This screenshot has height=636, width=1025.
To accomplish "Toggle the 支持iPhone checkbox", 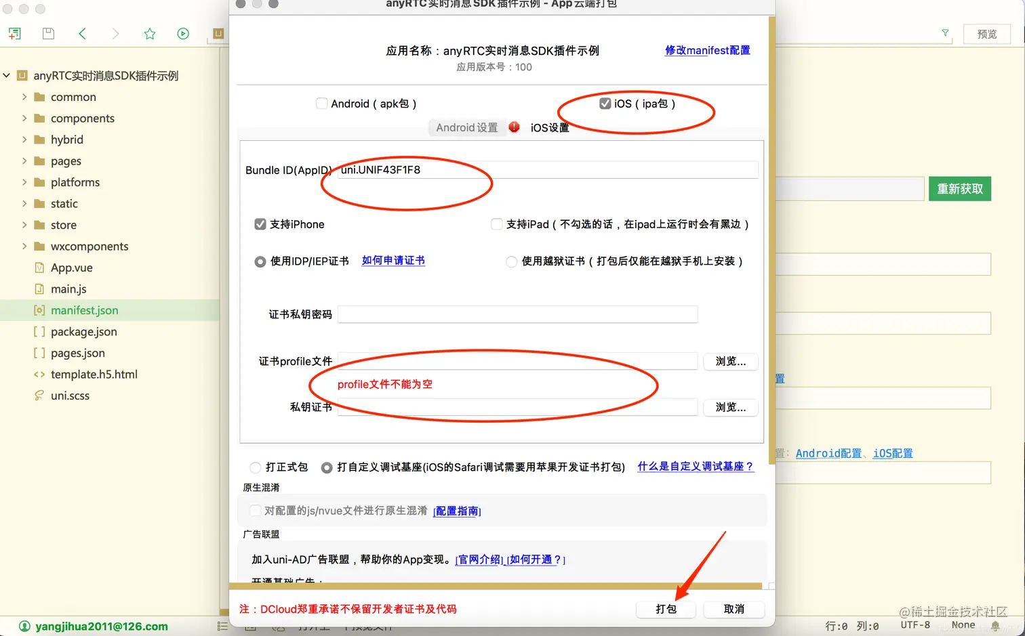I will click(x=260, y=224).
